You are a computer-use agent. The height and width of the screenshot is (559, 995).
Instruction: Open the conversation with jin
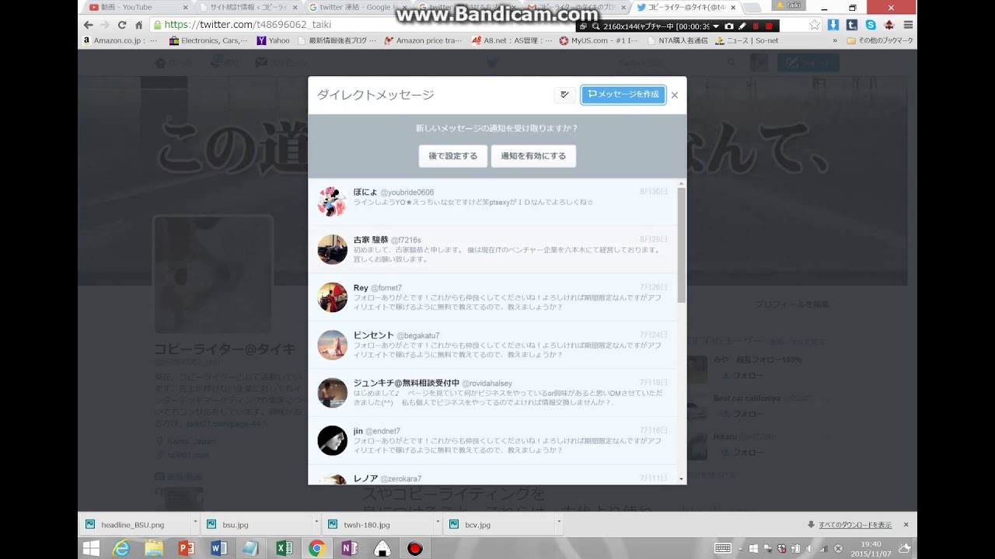[493, 441]
